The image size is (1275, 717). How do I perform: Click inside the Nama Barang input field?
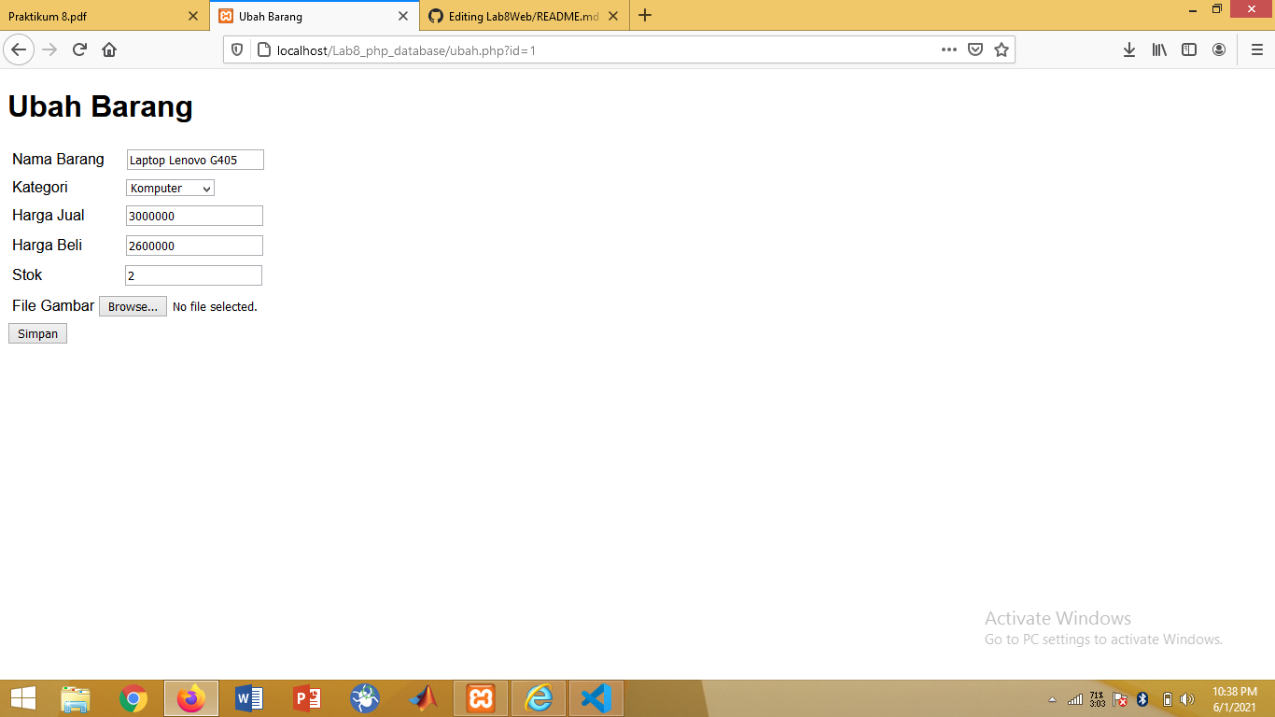pyautogui.click(x=194, y=159)
